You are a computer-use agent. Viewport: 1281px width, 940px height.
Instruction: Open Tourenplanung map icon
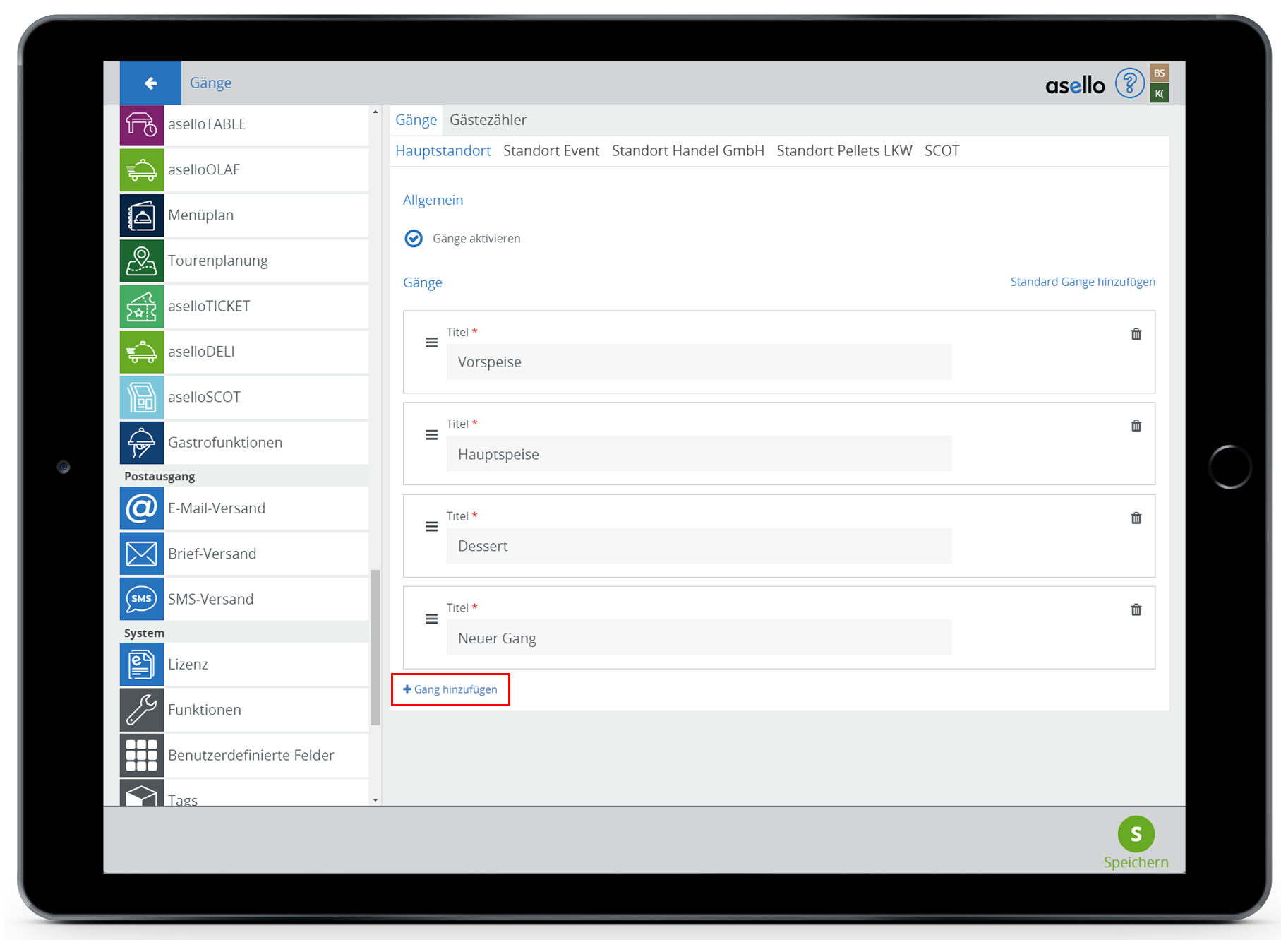[x=141, y=261]
